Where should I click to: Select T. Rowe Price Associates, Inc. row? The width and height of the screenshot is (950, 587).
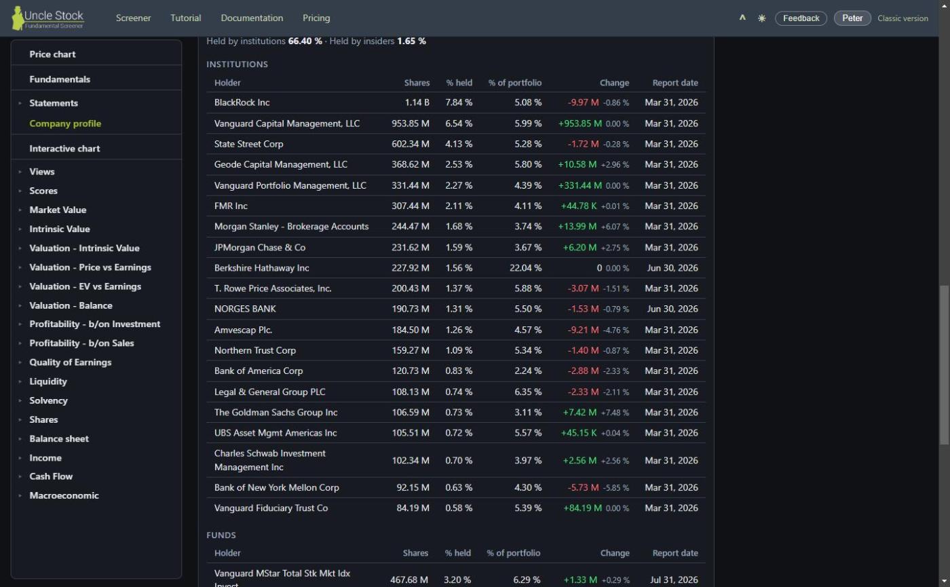(456, 288)
